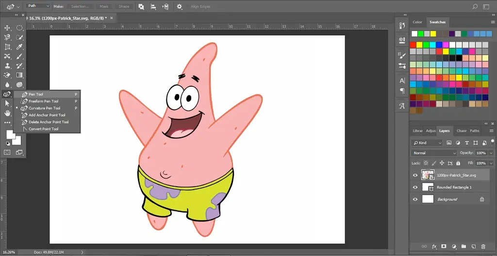Viewport: 497px width, 256px height.
Task: Open the Normal blend mode dropdown
Action: [433, 153]
